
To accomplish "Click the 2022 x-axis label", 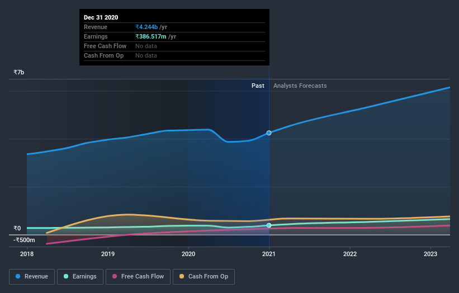I will click(350, 254).
